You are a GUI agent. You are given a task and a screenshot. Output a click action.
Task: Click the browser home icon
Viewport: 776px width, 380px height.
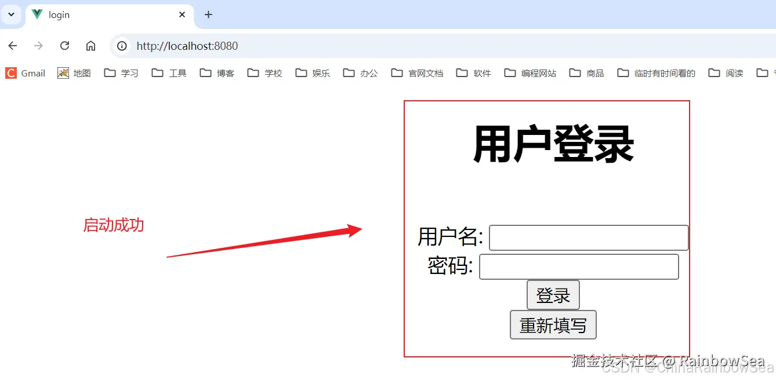pos(90,46)
